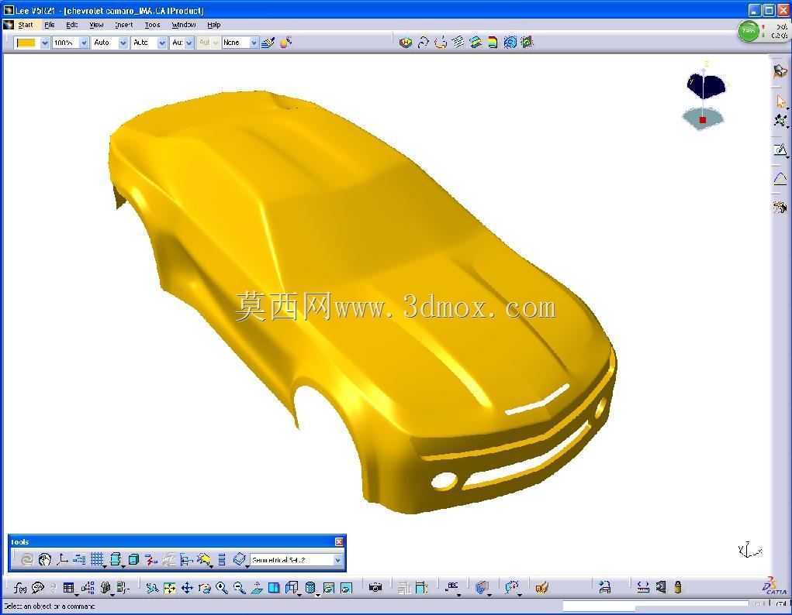Click the padlock icon in bottom toolbar
The image size is (792, 615).
(678, 587)
